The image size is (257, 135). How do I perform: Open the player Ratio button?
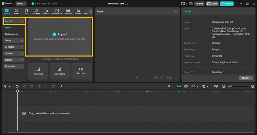coord(169,77)
